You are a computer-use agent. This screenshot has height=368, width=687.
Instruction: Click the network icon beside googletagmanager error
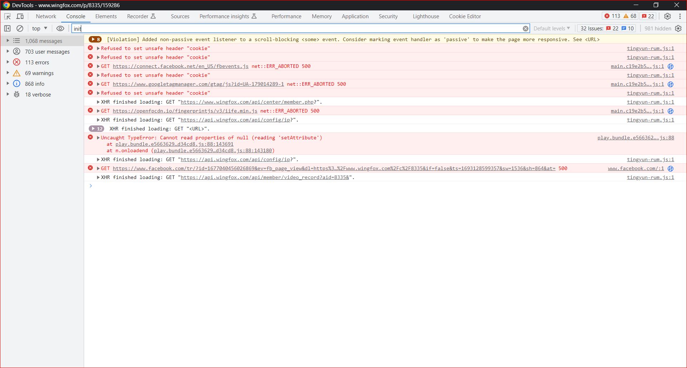pyautogui.click(x=671, y=84)
